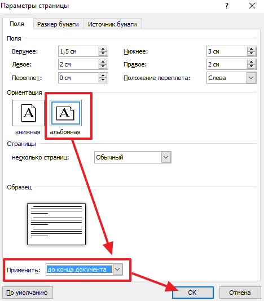Open the Применить dropdown list
Screen dimensions: 264x301
pyautogui.click(x=117, y=269)
